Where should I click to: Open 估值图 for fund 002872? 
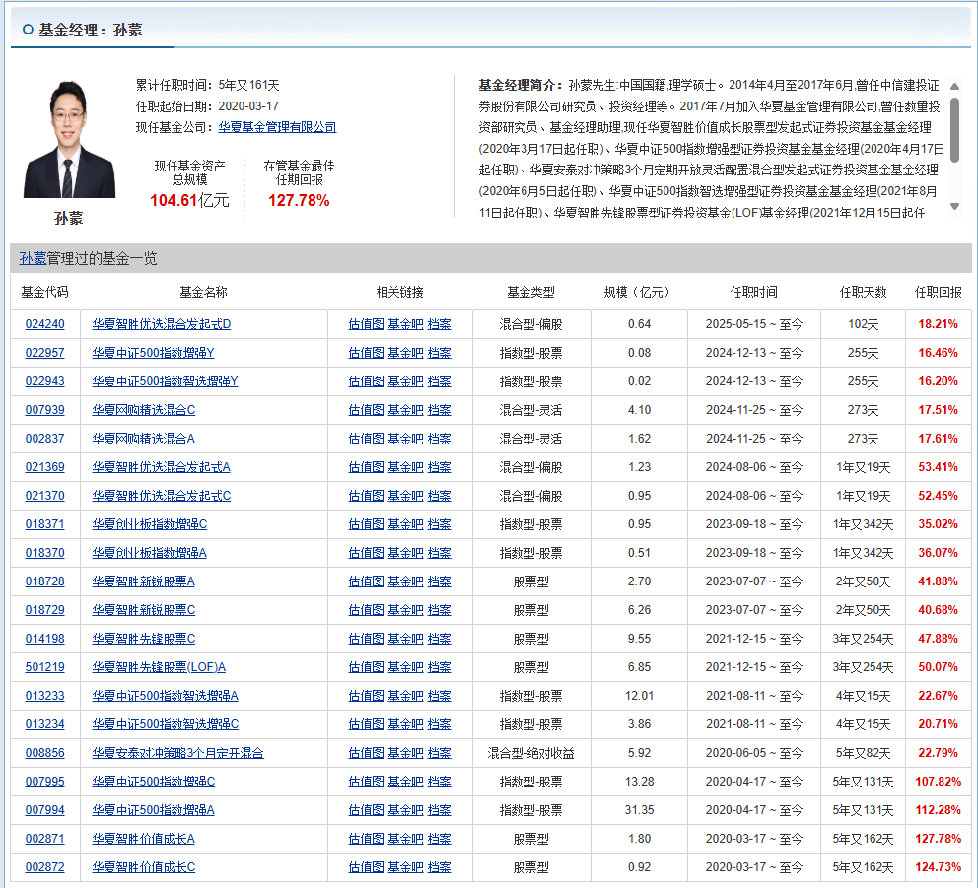click(x=366, y=867)
